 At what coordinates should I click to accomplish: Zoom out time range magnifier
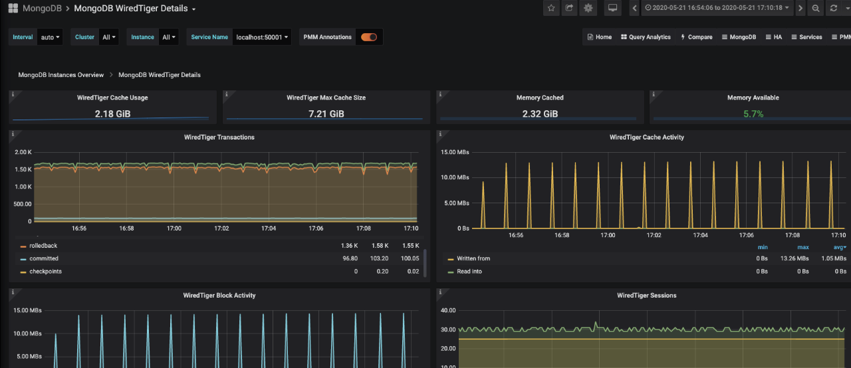(x=816, y=9)
